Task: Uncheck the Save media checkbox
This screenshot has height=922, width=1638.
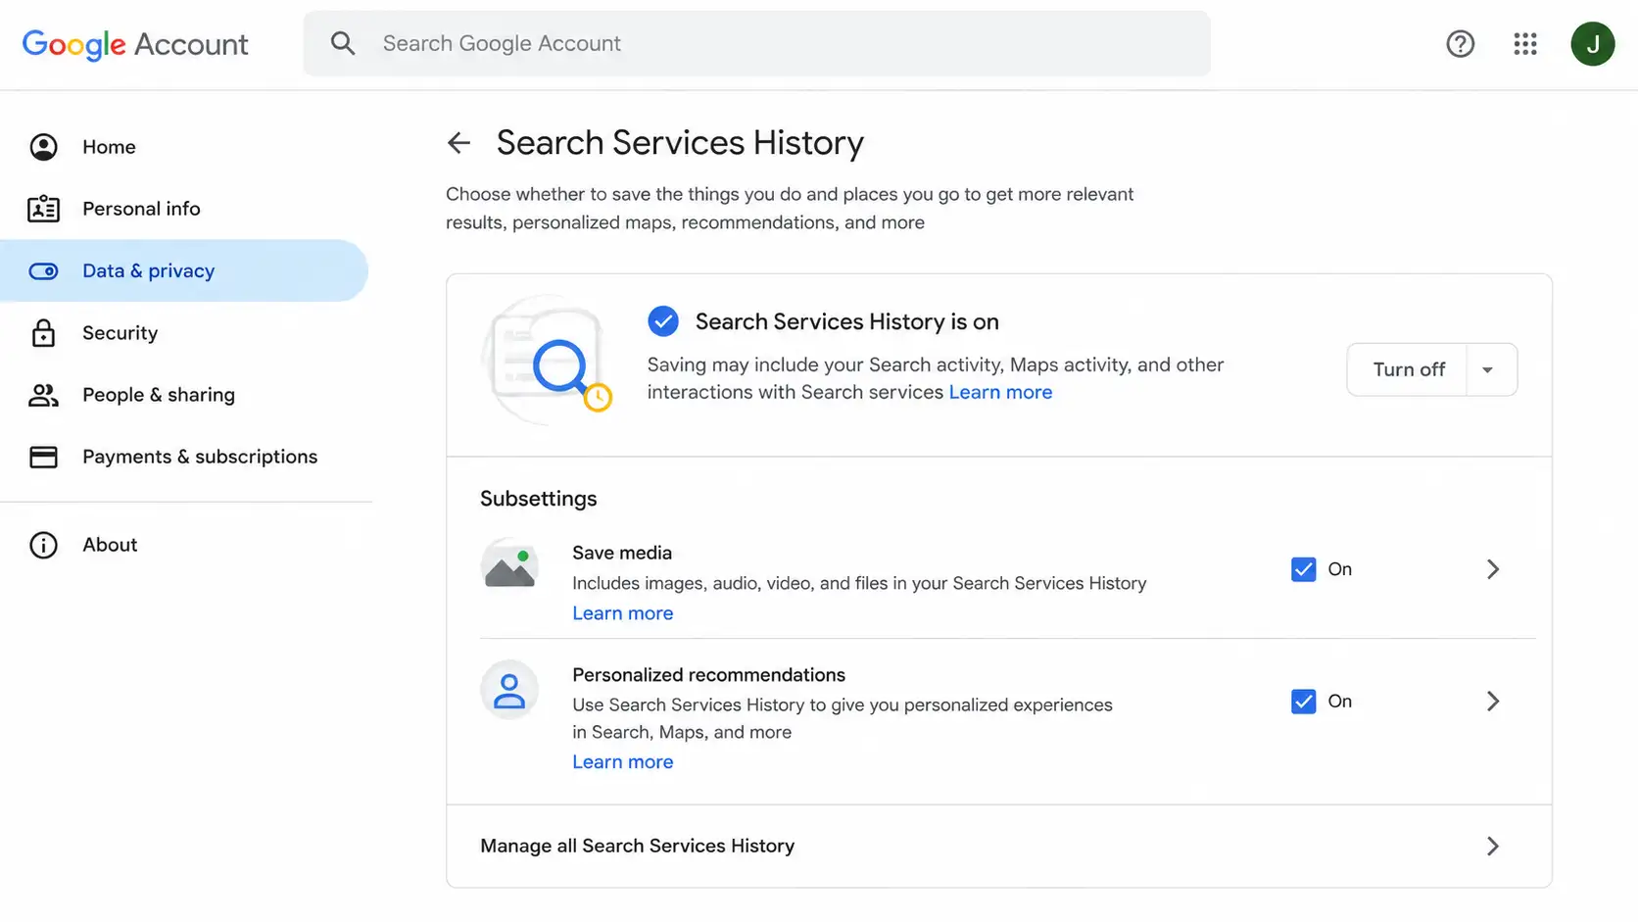Action: coord(1303,569)
